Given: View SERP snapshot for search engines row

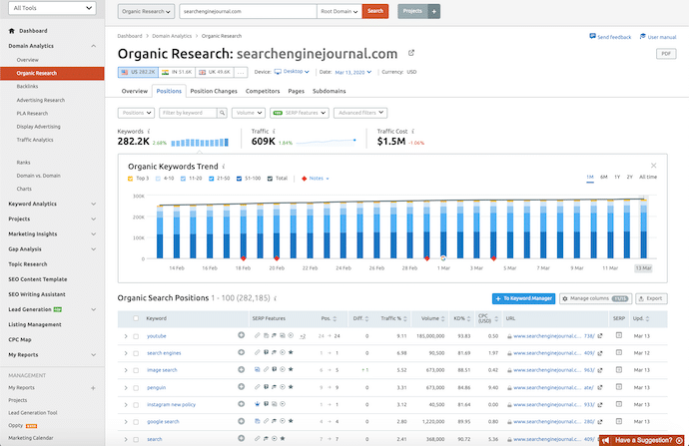Looking at the screenshot, I should pyautogui.click(x=619, y=352).
